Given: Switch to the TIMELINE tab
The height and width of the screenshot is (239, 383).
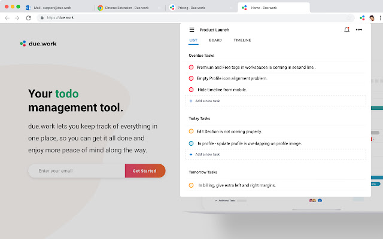Looking at the screenshot, I should click(x=242, y=40).
